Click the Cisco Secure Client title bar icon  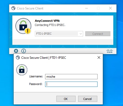tap(13, 8)
